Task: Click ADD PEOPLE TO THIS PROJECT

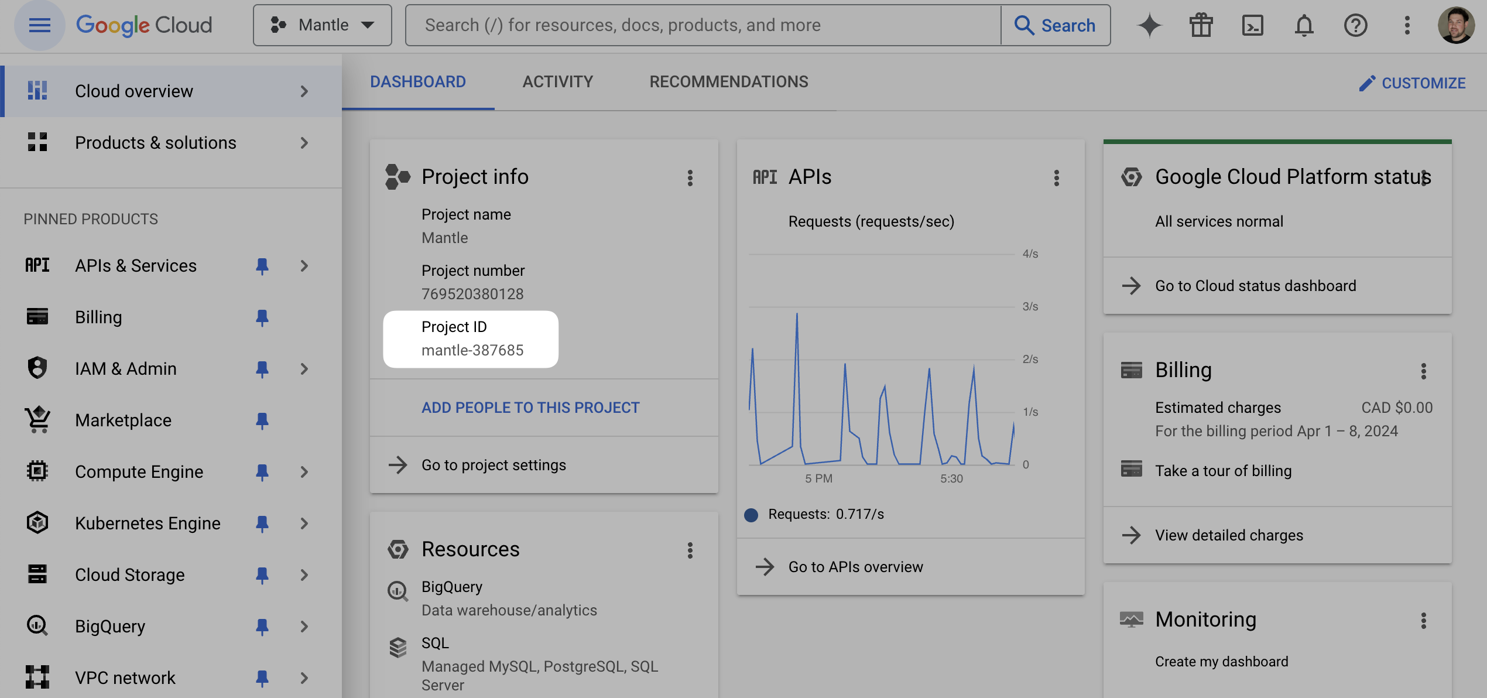Action: (x=530, y=408)
